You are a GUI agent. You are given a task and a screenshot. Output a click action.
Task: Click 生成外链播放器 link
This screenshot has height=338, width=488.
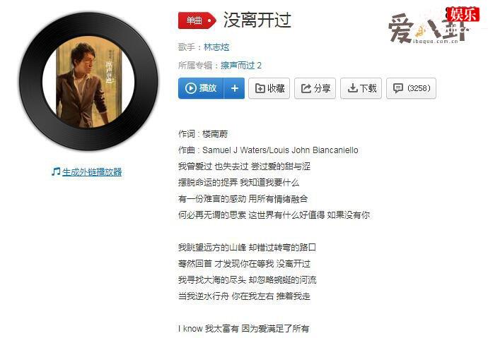[92, 171]
